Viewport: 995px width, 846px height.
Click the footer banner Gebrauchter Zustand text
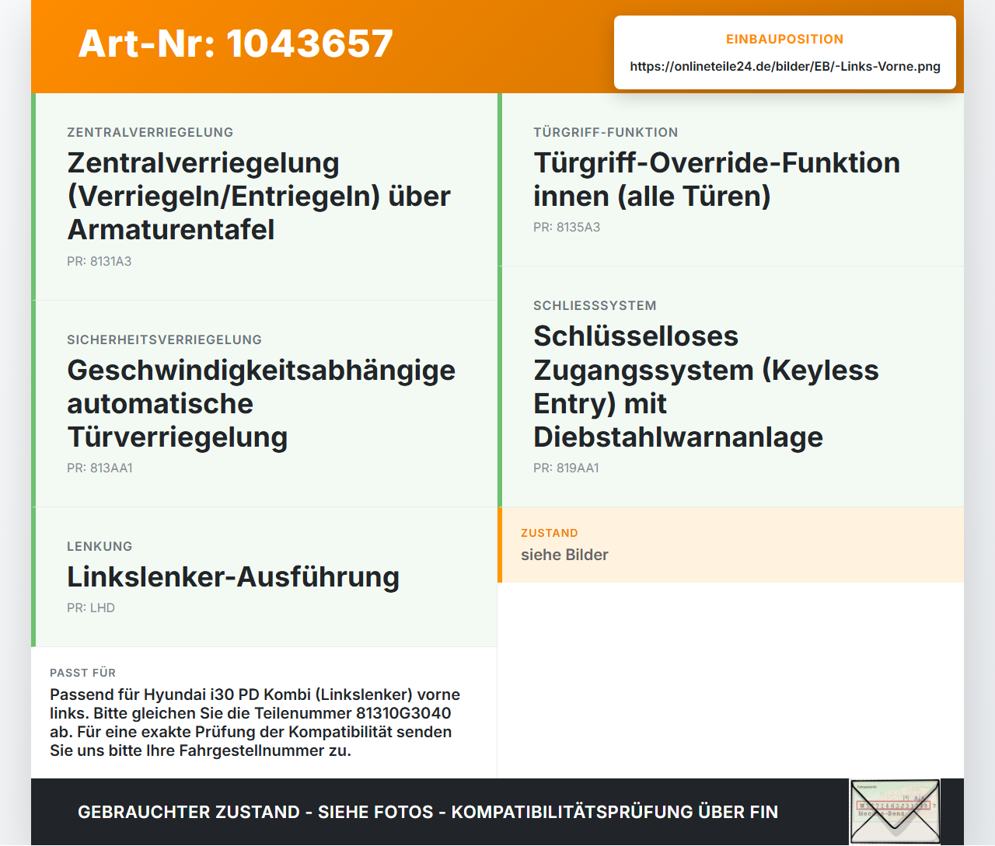pyautogui.click(x=428, y=812)
